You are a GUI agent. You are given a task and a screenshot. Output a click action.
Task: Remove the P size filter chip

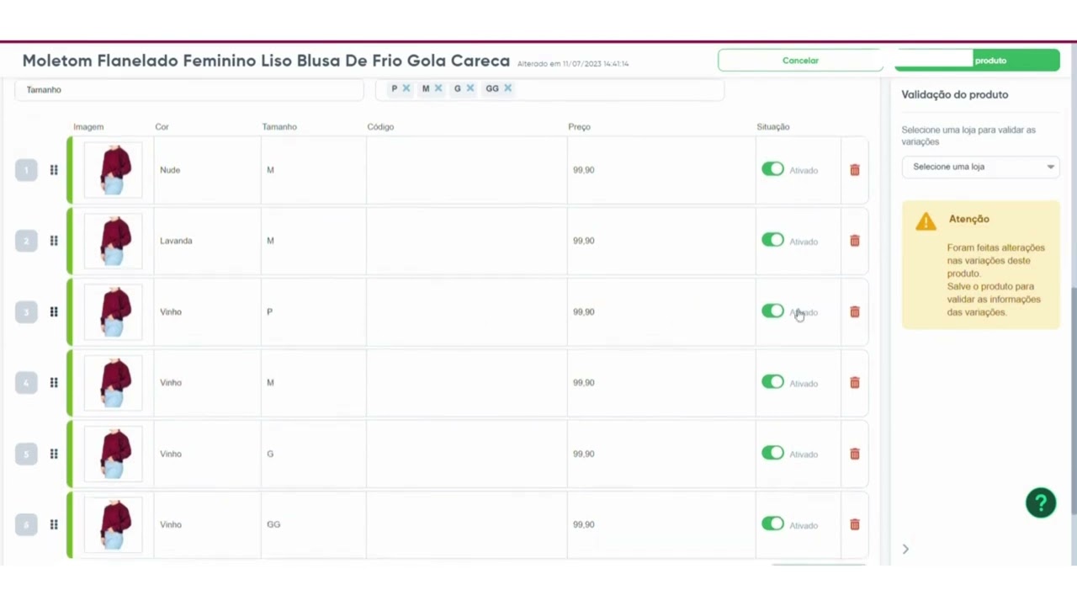click(406, 88)
